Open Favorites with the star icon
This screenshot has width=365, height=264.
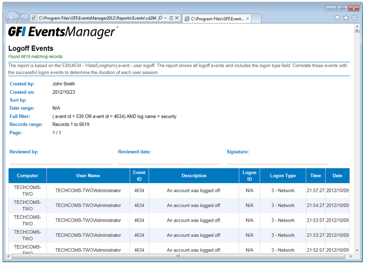coord(346,18)
